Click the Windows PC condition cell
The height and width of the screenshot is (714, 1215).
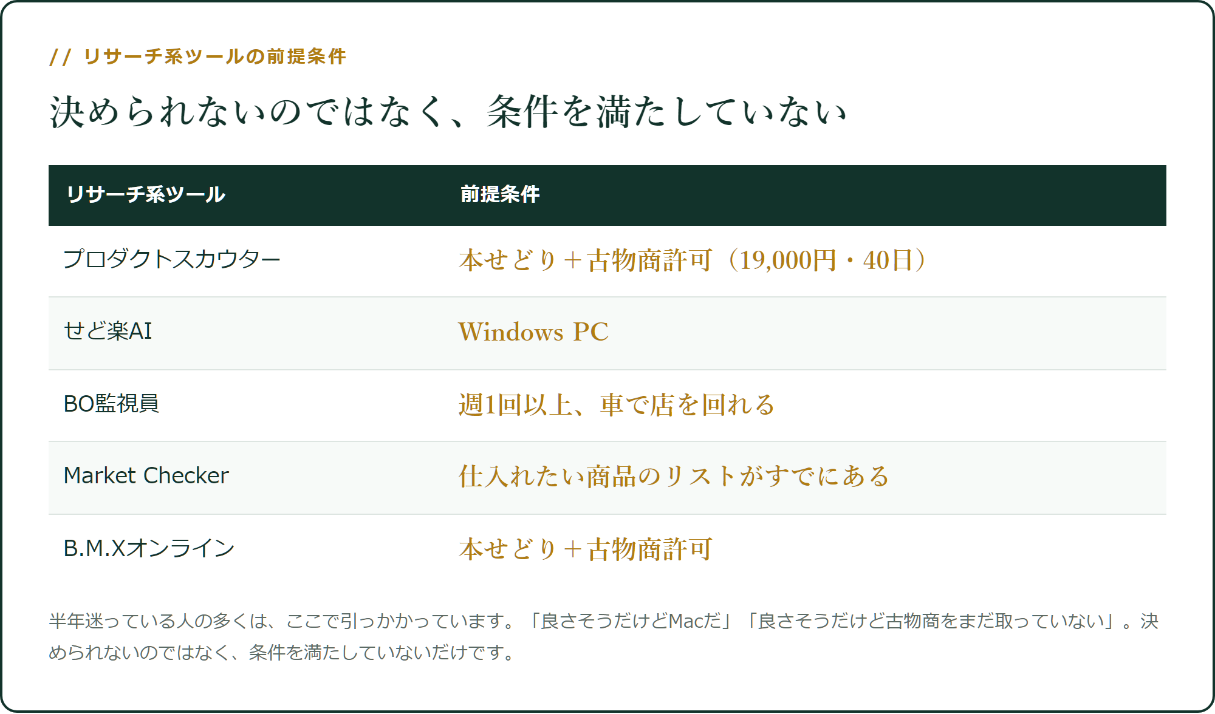point(533,332)
